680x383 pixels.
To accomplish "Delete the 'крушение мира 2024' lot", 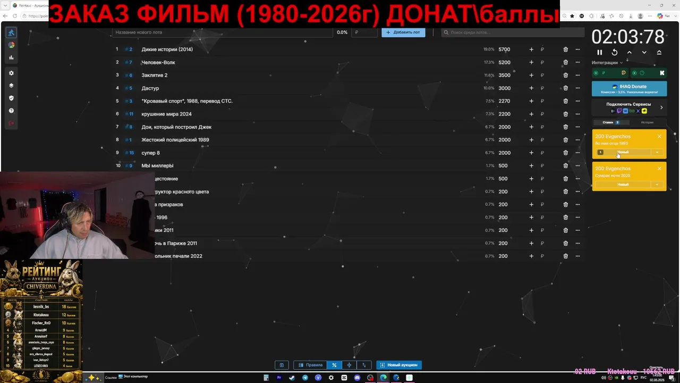I will coord(565,114).
